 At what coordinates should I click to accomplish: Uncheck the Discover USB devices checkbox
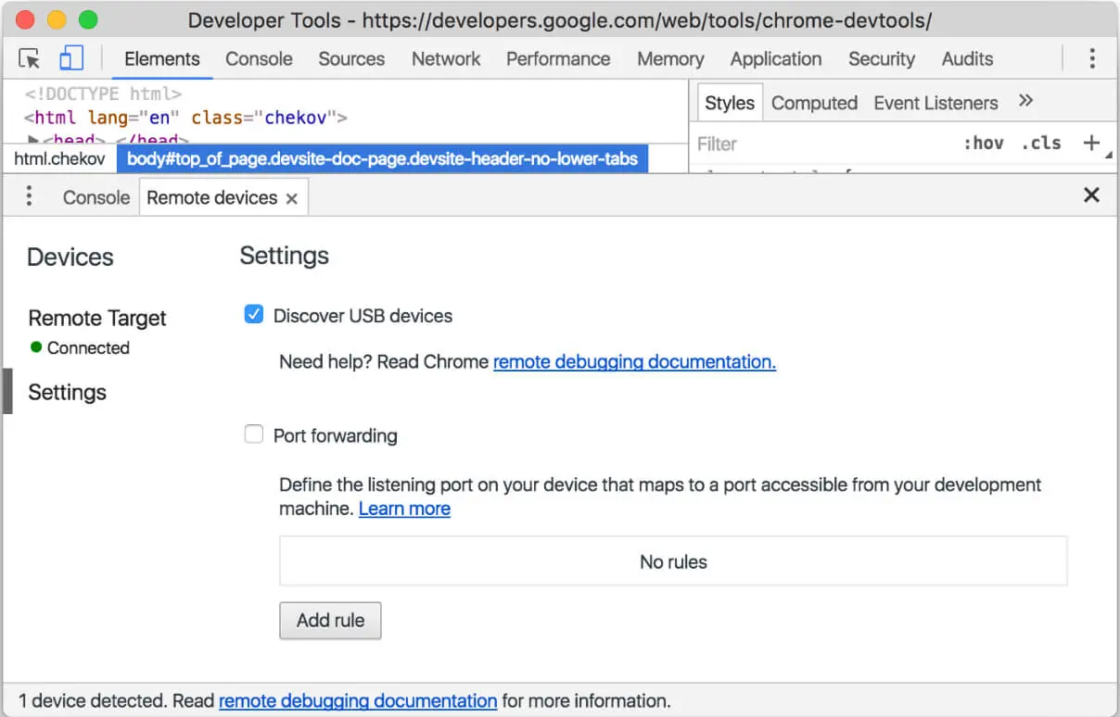(x=254, y=315)
